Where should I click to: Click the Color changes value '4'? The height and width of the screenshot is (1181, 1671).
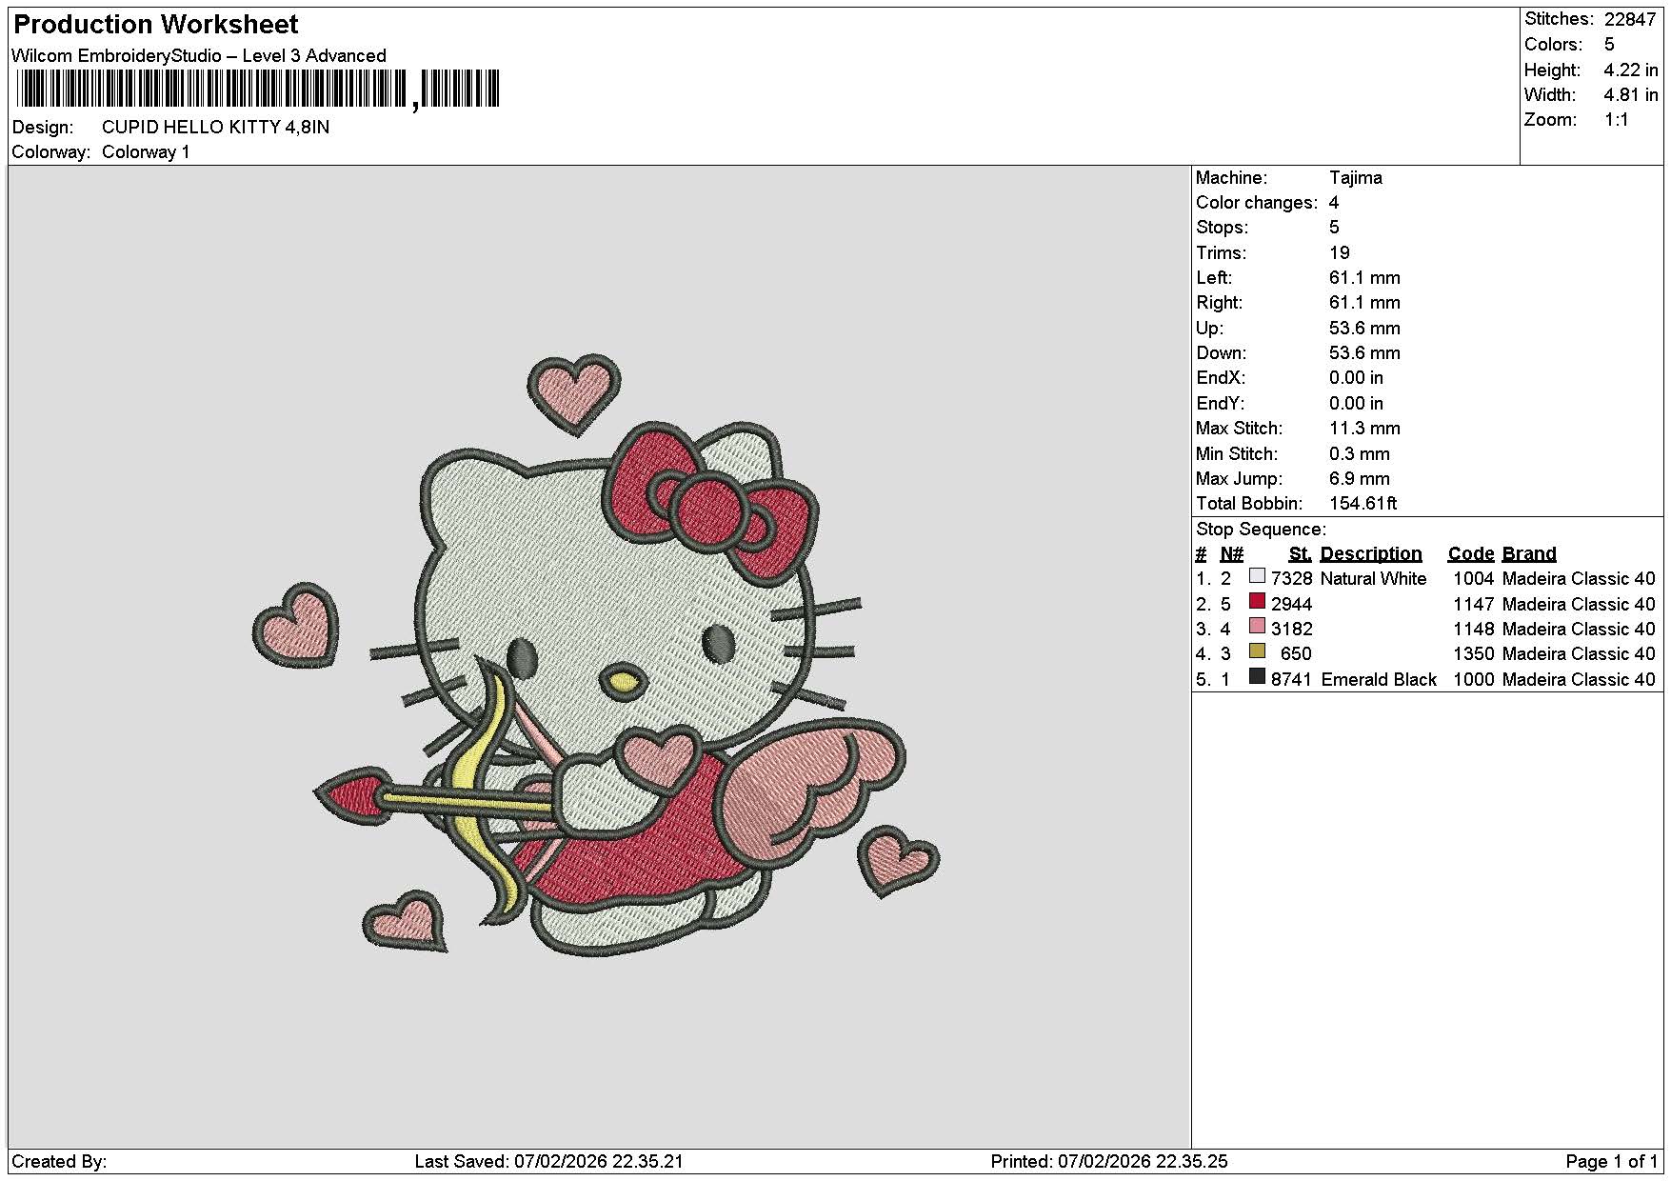click(x=1334, y=203)
